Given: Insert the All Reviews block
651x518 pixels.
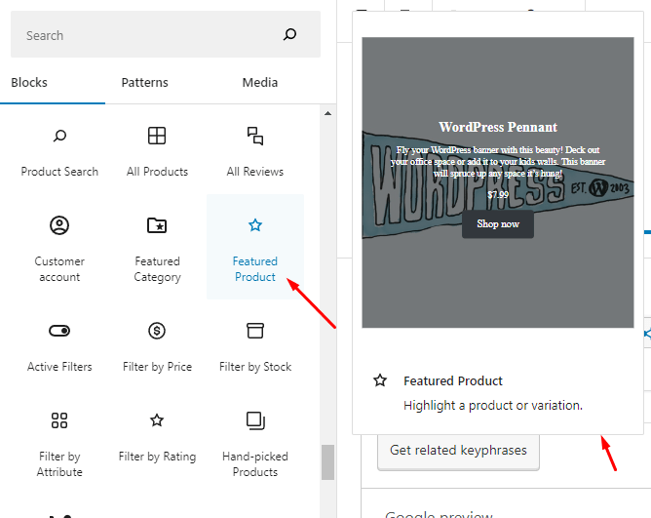Looking at the screenshot, I should point(255,150).
